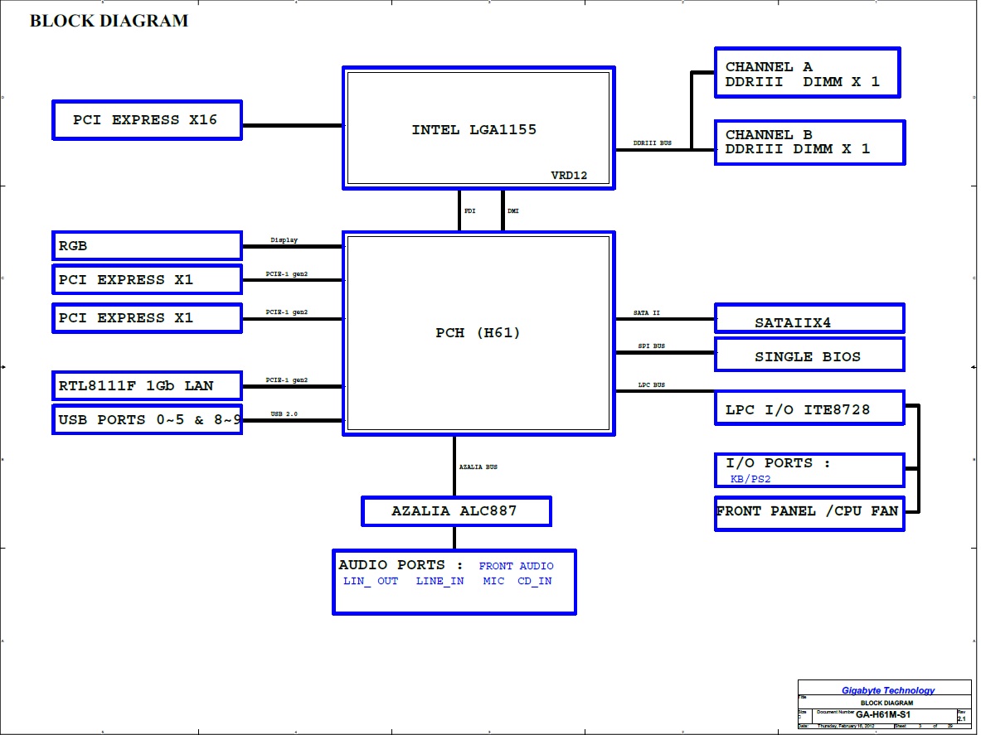Image resolution: width=981 pixels, height=735 pixels.
Task: Select the PCH (H61) block
Action: tap(478, 333)
